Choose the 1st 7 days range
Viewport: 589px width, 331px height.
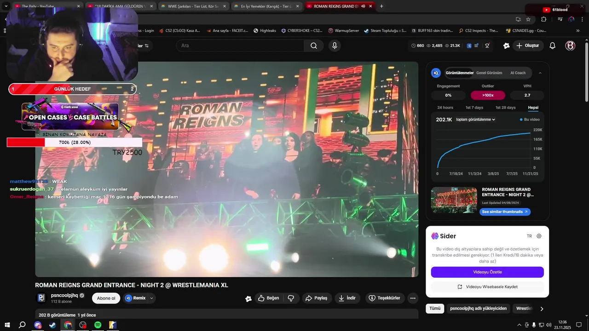[x=474, y=108]
